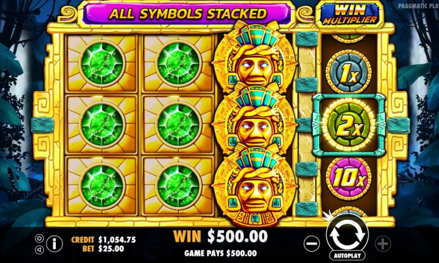This screenshot has height=263, width=439.
Task: Click the 10x pink multiplier medallion
Action: pyautogui.click(x=349, y=178)
